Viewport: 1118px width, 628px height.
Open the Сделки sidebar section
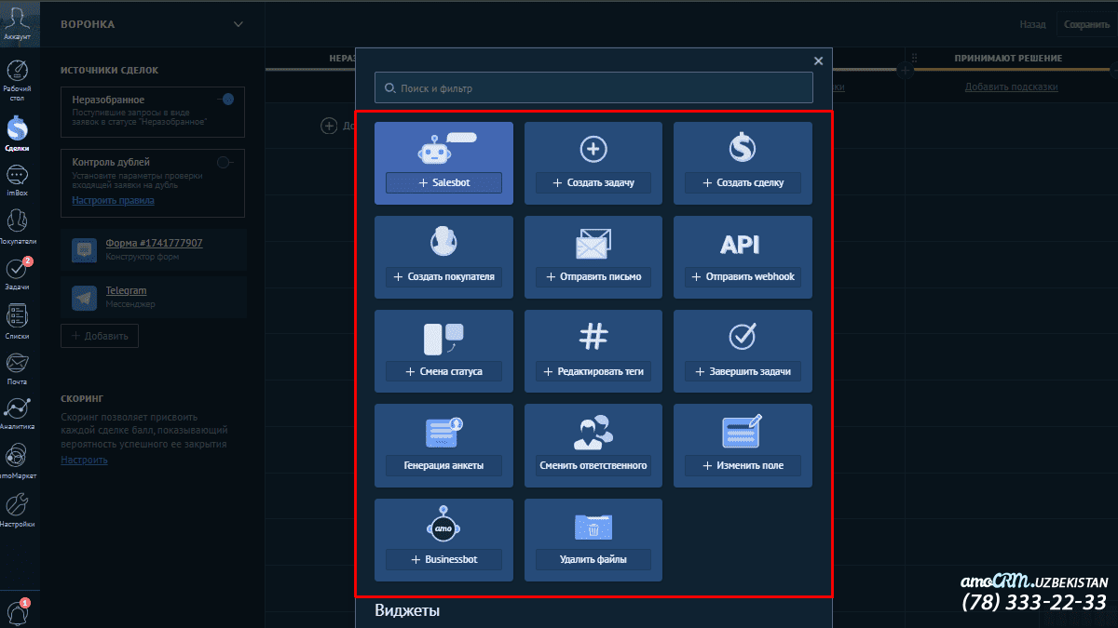tap(17, 134)
